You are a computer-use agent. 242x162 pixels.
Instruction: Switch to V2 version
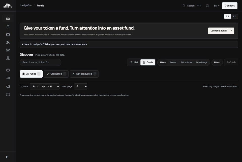227,16
